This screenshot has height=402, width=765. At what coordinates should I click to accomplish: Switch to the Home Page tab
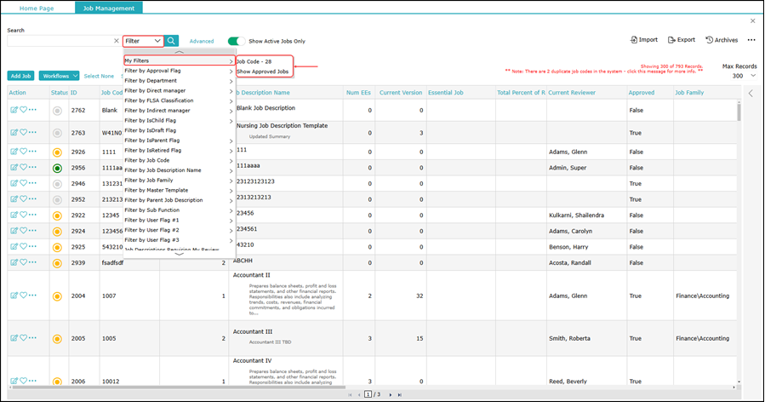pyautogui.click(x=37, y=9)
